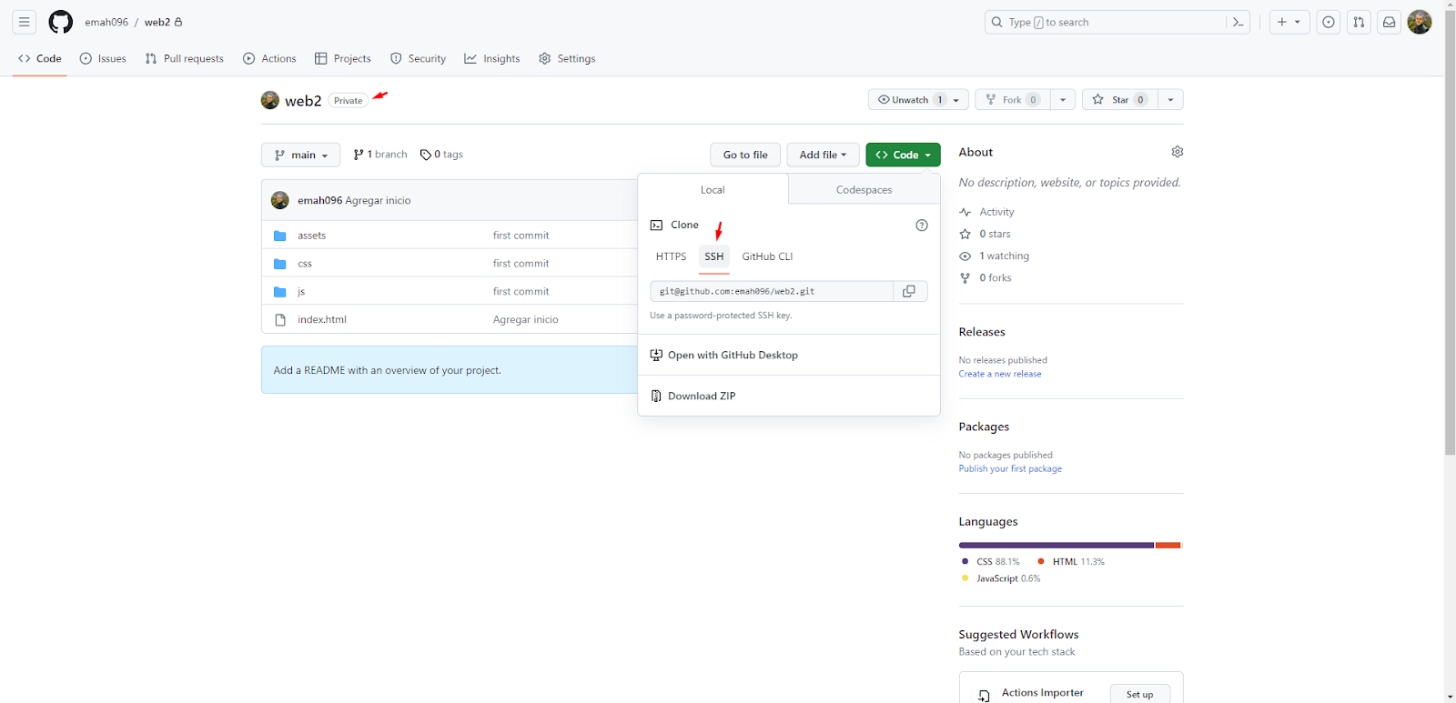
Task: Click Publish your first package link
Action: 1010,469
